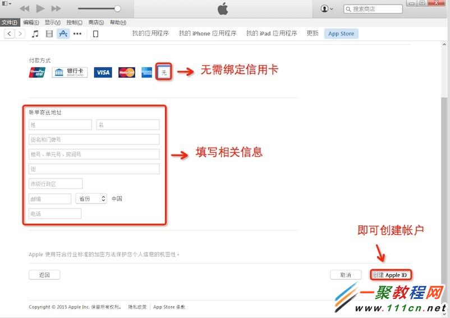Open the 省份 province dropdown
Viewport: 450px width, 318px height.
91,198
